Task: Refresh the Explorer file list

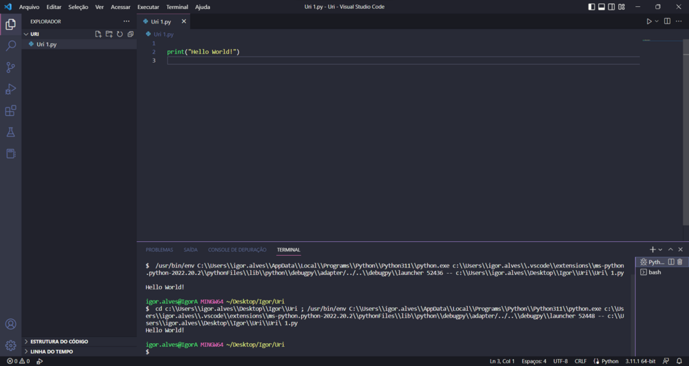Action: (x=120, y=34)
